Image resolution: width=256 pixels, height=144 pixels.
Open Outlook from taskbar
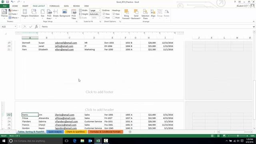[x=90, y=141]
